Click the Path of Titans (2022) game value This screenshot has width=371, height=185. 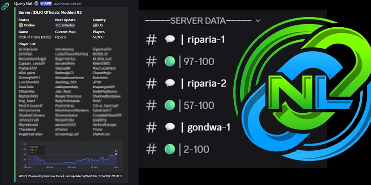[35, 37]
